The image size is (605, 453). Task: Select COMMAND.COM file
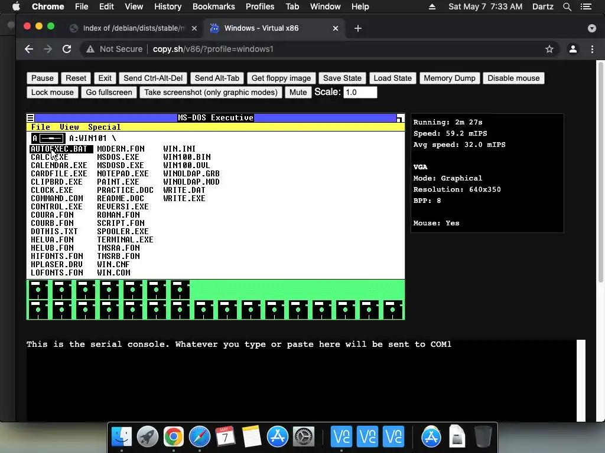point(57,198)
